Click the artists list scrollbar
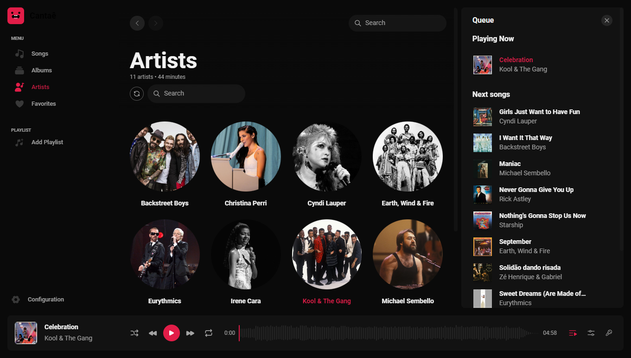Screen dimensions: 631x358 click(456, 120)
